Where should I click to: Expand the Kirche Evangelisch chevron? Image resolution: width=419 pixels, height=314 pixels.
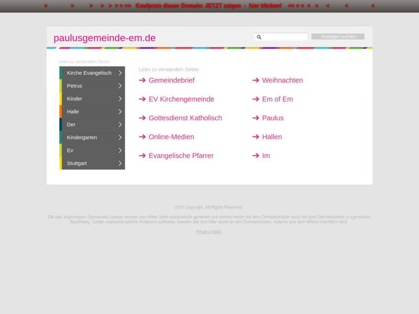(x=120, y=73)
